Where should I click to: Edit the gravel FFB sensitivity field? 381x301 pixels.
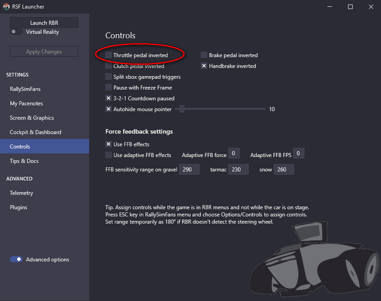click(x=189, y=169)
